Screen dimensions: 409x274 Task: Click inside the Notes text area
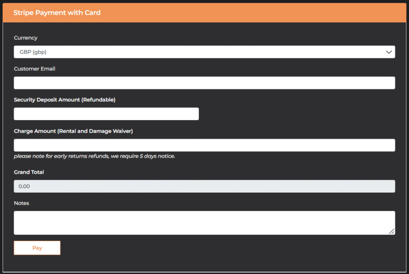click(x=204, y=223)
